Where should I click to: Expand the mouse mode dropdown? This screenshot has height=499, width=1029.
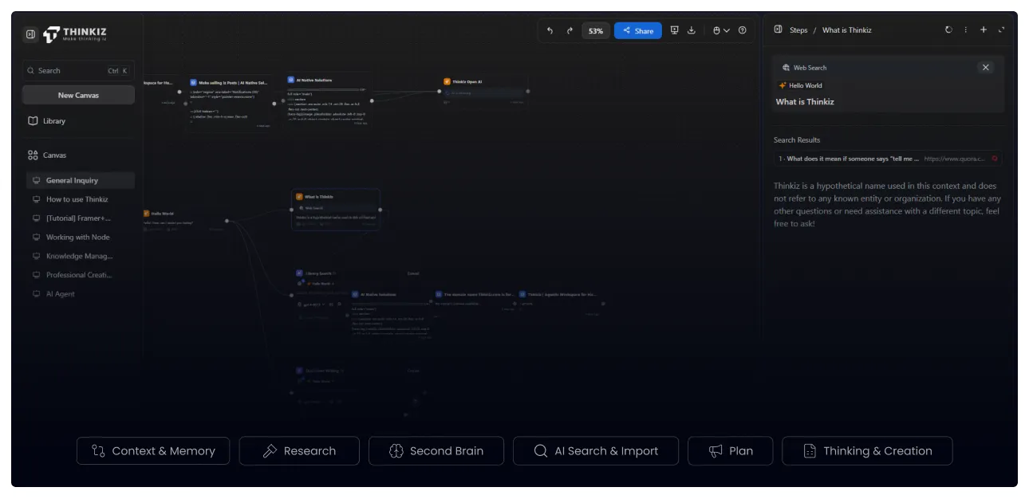[720, 30]
